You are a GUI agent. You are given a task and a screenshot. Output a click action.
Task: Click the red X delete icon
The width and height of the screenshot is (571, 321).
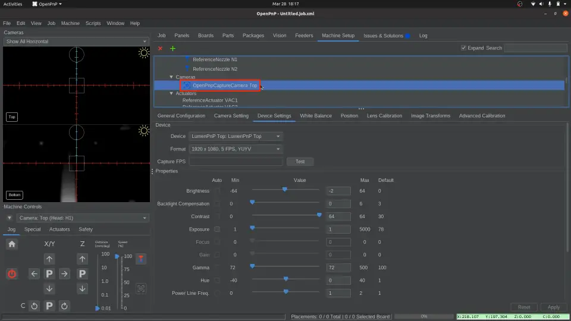click(x=160, y=48)
